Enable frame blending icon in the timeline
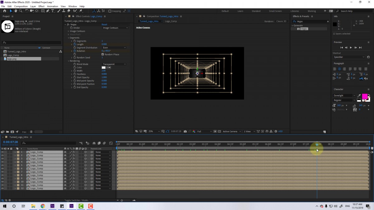 tap(99, 143)
